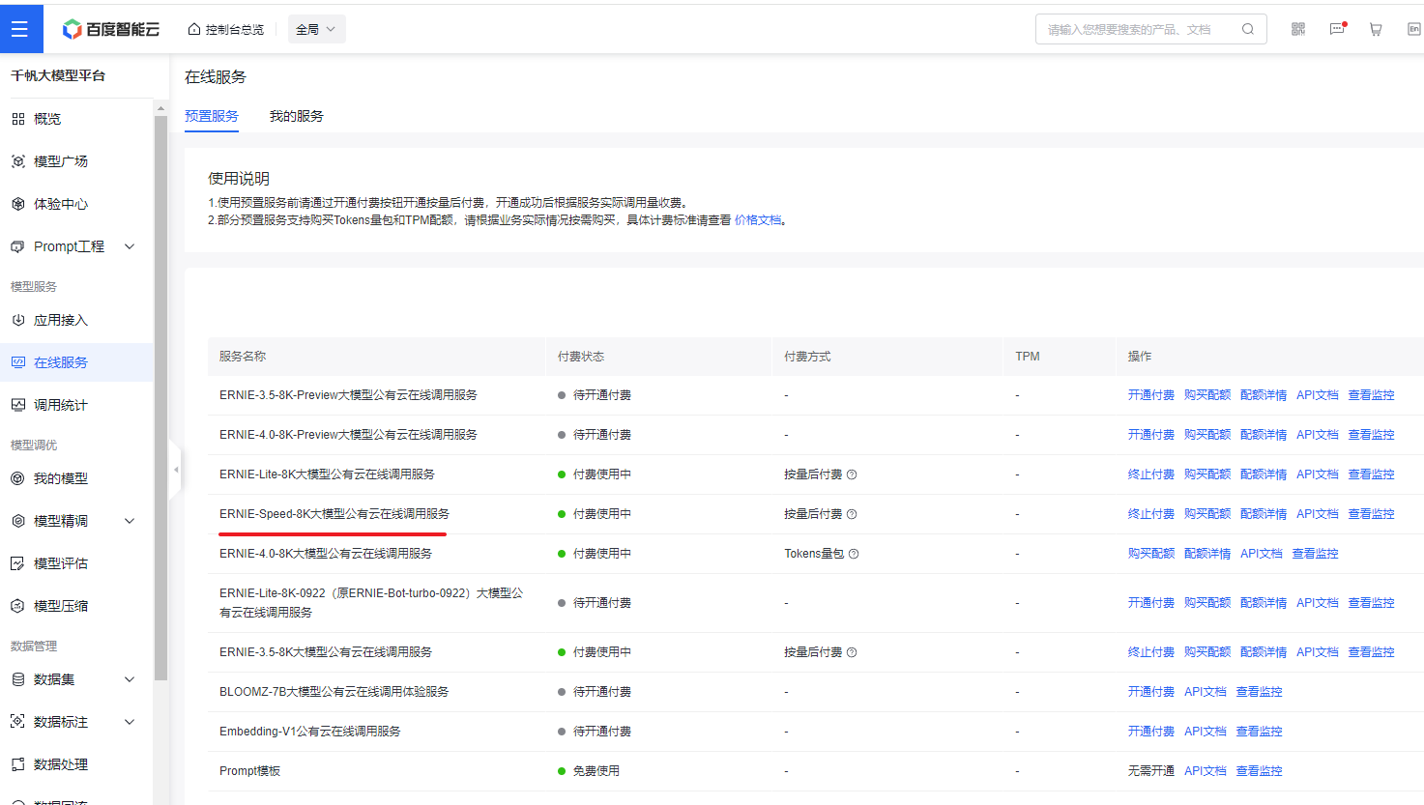Open API文档 for ERNIE-Speed-8K

tap(1318, 514)
